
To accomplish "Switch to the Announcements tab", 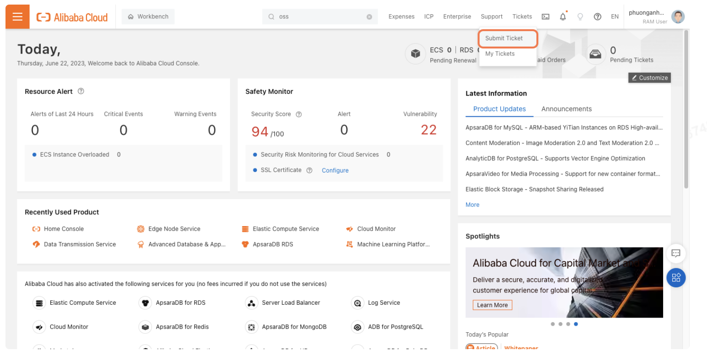I will click(567, 109).
